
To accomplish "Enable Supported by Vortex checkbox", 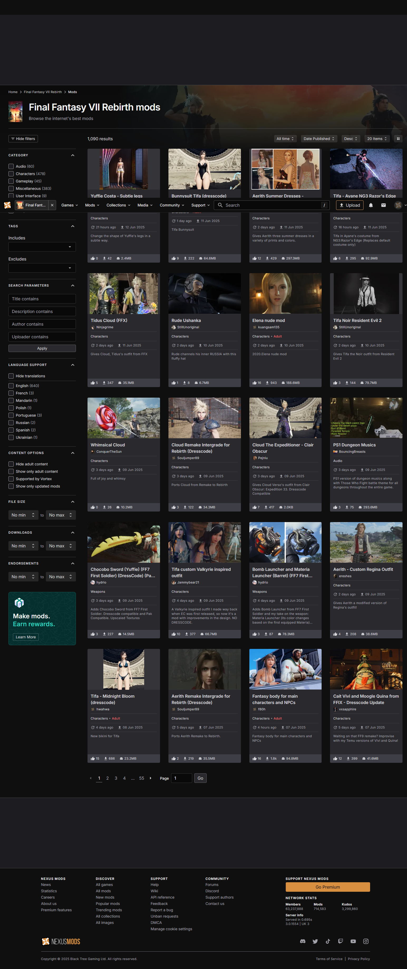I will 11,479.
